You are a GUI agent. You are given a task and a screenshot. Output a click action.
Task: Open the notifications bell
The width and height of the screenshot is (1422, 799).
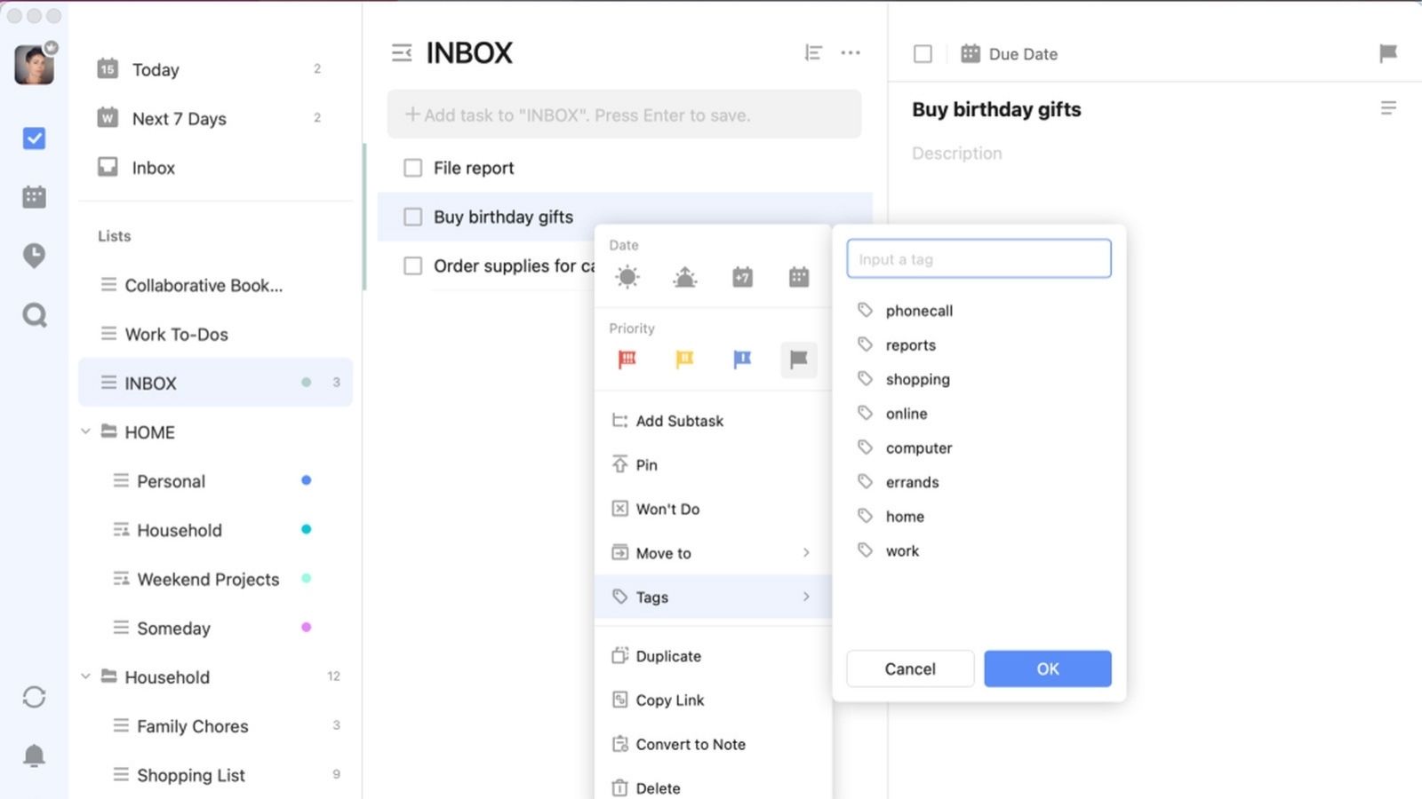coord(34,755)
